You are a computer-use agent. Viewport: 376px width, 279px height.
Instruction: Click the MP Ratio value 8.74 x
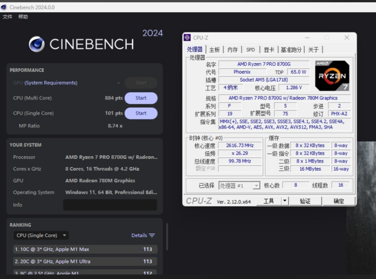click(x=115, y=126)
